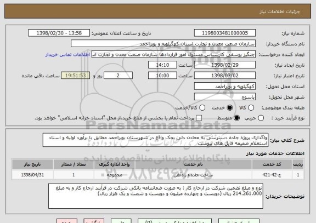Click the شرح کلی نیاز description box
The width and height of the screenshot is (316, 223).
[155, 140]
